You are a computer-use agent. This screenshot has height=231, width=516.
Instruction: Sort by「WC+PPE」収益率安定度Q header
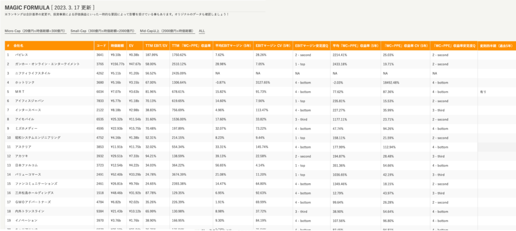click(x=454, y=46)
